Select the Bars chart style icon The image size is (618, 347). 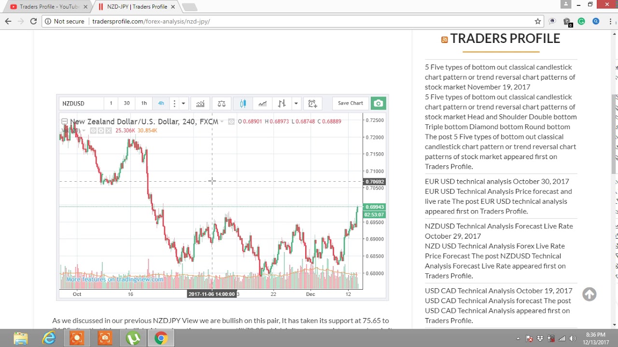pos(282,103)
